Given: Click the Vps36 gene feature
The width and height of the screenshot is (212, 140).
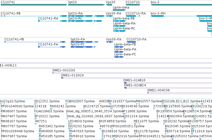Looking at the screenshot, I should [109, 5].
